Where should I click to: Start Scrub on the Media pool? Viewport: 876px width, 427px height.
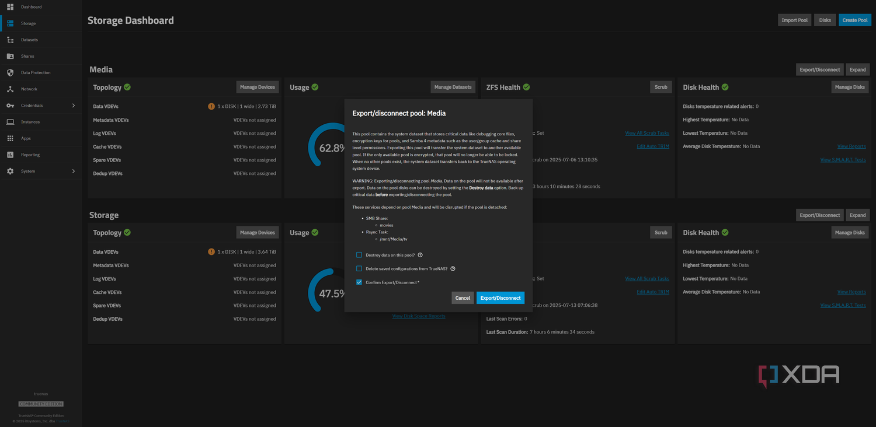[661, 87]
